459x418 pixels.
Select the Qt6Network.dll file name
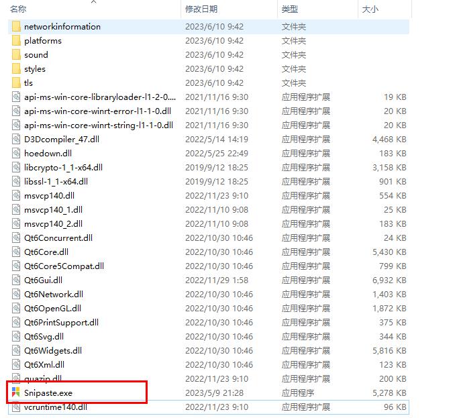54,295
